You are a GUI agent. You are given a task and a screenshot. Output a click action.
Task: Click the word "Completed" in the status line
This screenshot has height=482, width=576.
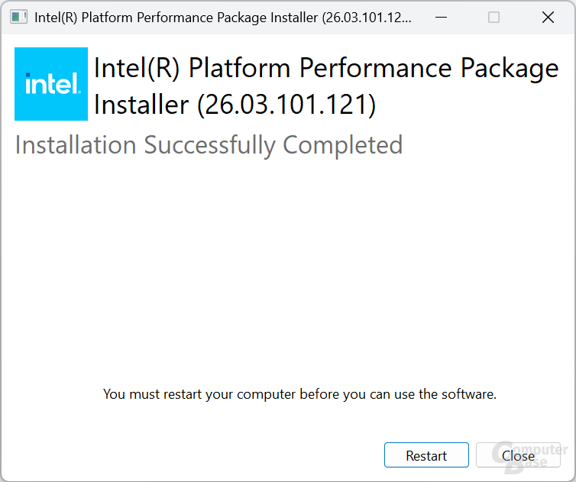coord(342,144)
